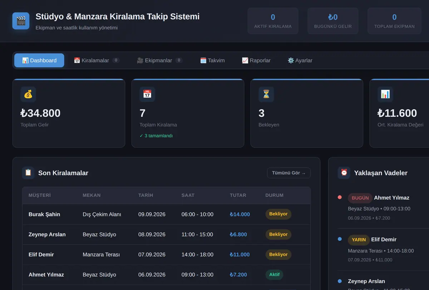This screenshot has width=429, height=290.
Task: Click the Toplam Ekipman counter in header
Action: (x=394, y=21)
